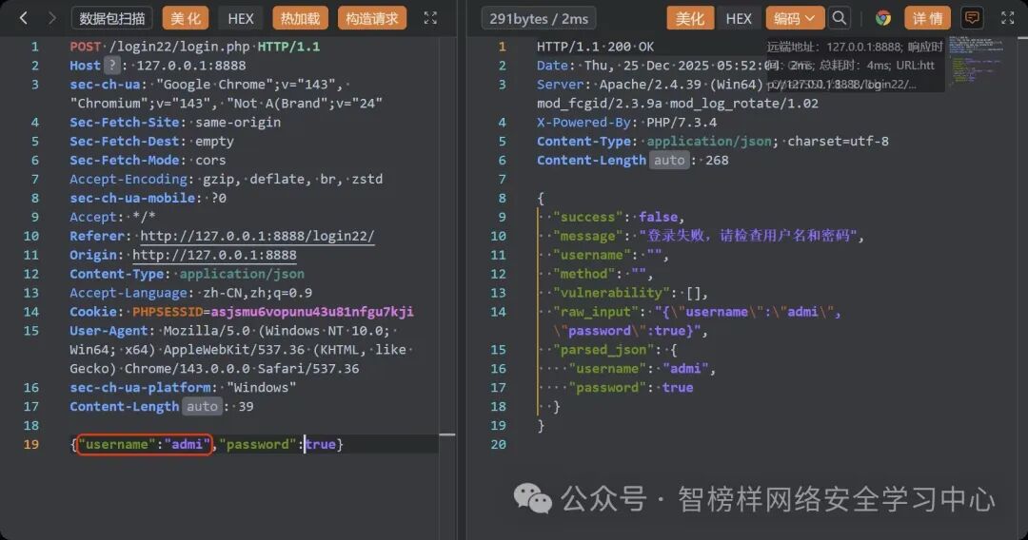The image size is (1028, 540).
Task: Click the true value in request body
Action: [321, 444]
